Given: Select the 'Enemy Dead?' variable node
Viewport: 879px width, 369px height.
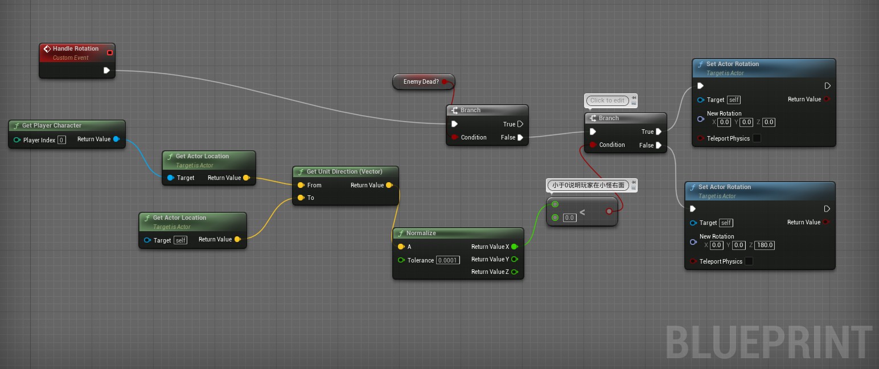Looking at the screenshot, I should [x=421, y=81].
